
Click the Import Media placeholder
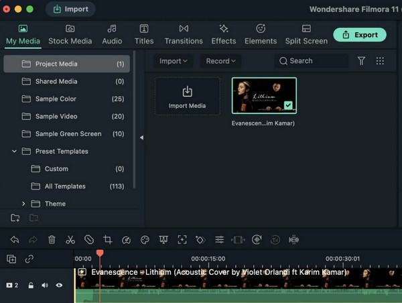(x=187, y=96)
